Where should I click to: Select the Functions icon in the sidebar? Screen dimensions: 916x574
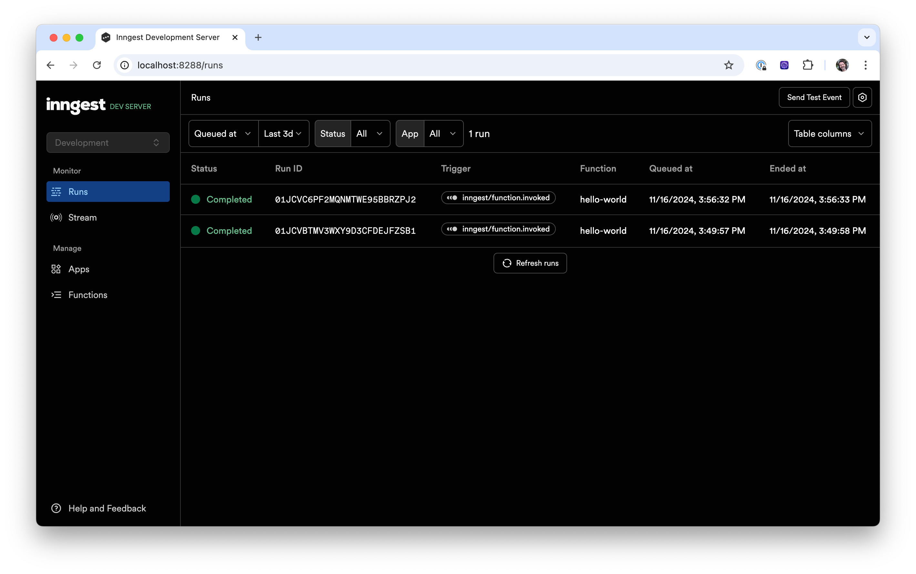click(56, 295)
